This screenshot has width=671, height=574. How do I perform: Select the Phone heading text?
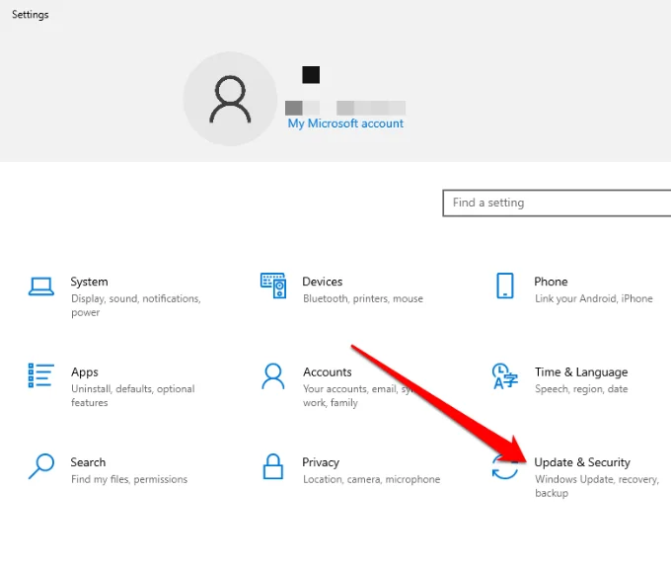point(551,282)
